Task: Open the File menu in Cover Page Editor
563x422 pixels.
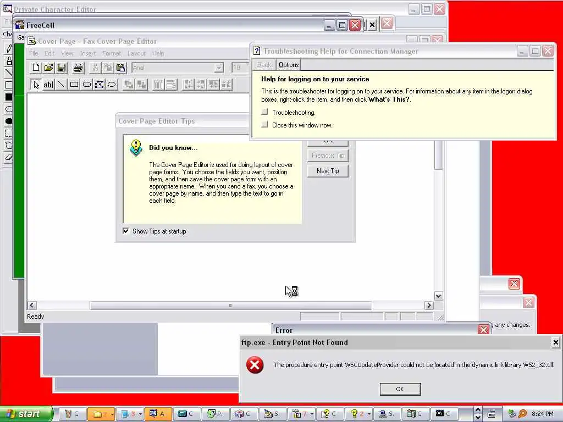Action: point(34,53)
